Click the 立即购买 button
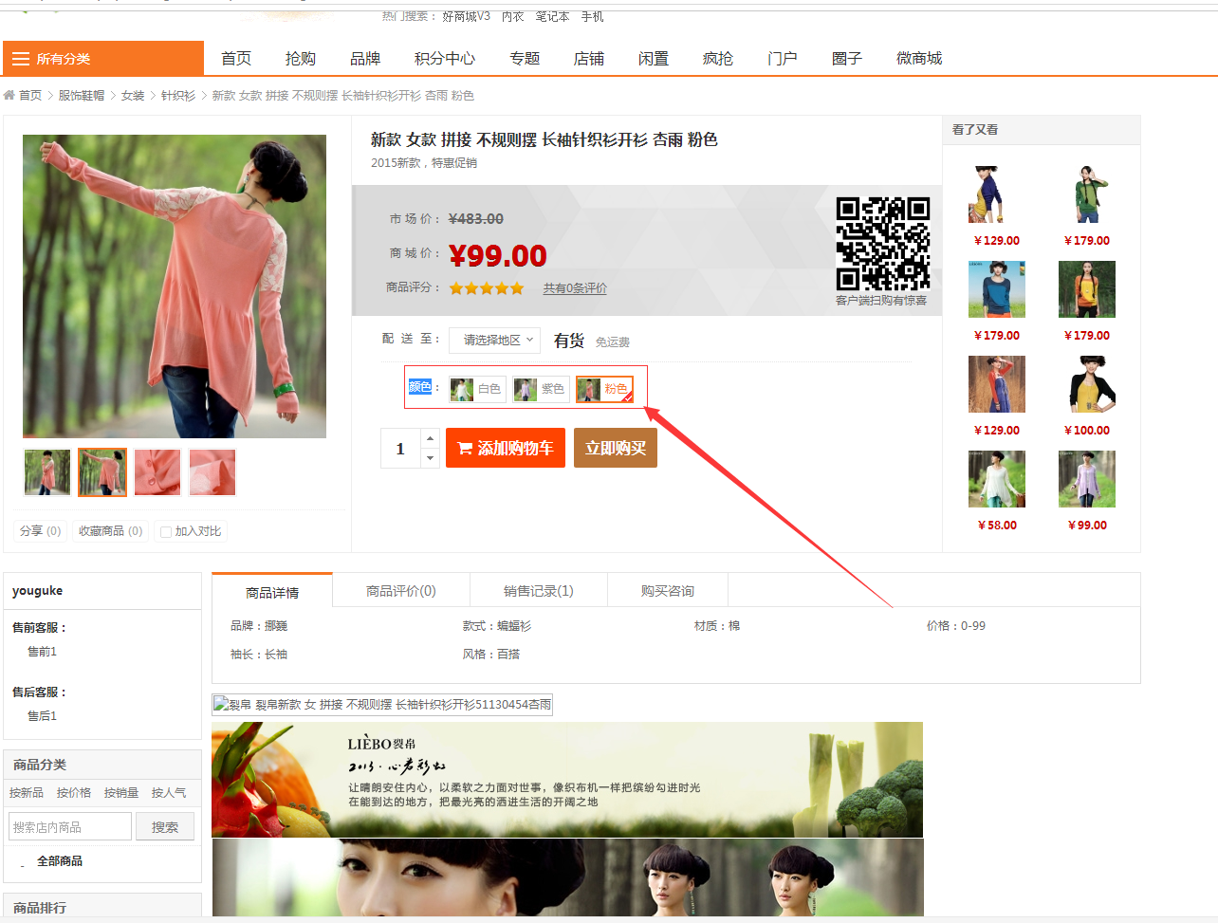Screen dimensions: 1218x923 (x=616, y=448)
